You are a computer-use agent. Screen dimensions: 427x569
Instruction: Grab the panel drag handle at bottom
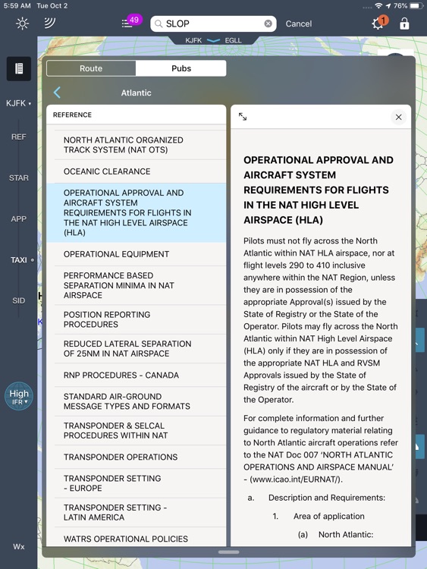click(228, 552)
